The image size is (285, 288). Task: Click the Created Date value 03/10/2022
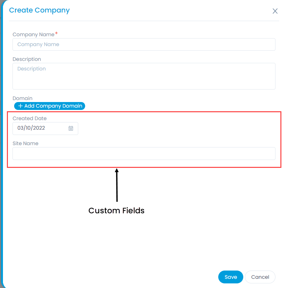point(36,128)
